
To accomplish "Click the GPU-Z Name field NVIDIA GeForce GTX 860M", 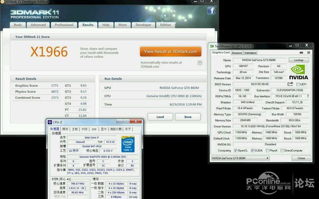I will [259, 60].
